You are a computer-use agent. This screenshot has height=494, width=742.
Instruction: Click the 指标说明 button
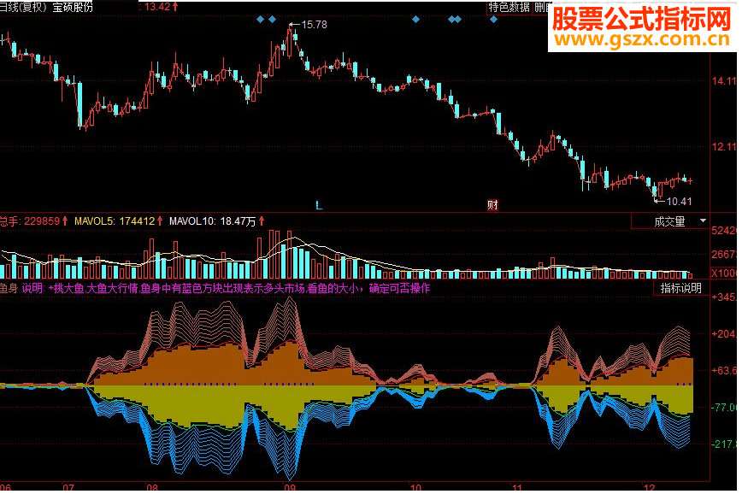681,288
